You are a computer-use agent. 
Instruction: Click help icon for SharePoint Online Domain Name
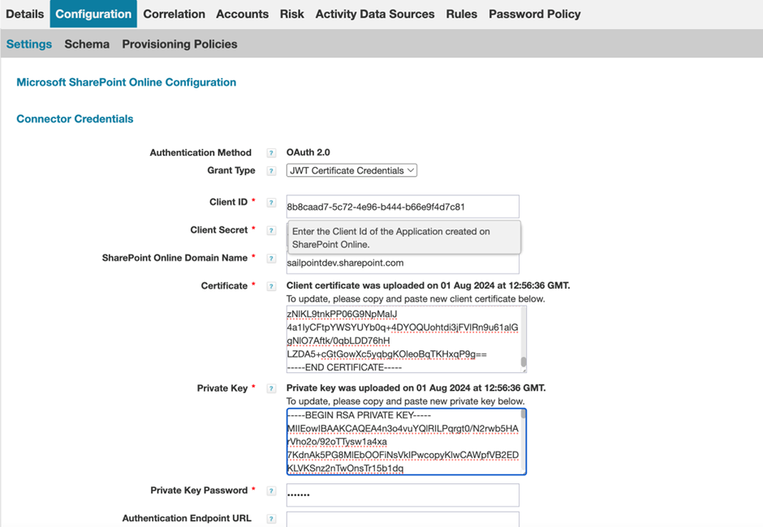271,259
